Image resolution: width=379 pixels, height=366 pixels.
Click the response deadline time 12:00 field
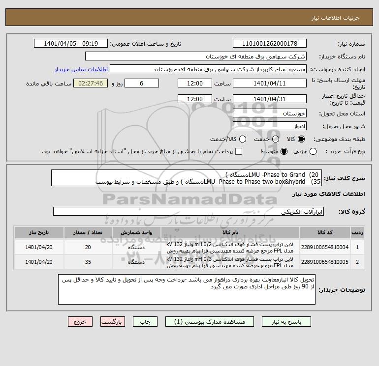(x=195, y=83)
